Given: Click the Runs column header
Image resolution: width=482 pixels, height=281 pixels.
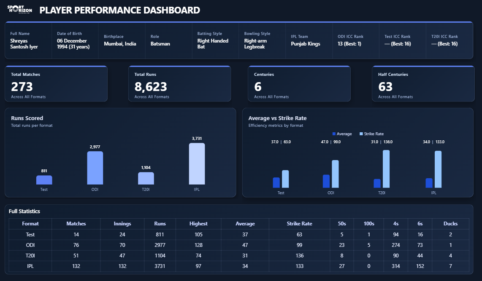Looking at the screenshot, I should [160, 224].
